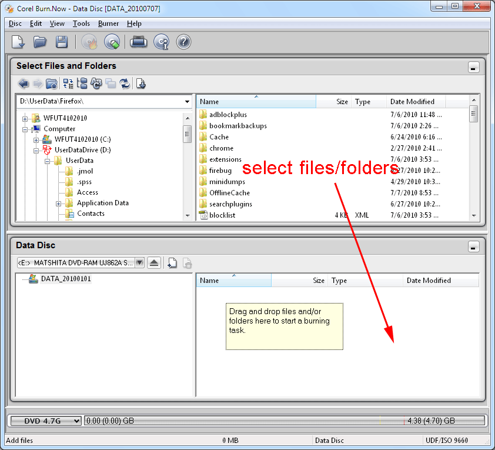Viewport: 495px width, 450px height.
Task: Click the new-page-with-plus icon in Data Disc toolbar
Action: [x=172, y=263]
